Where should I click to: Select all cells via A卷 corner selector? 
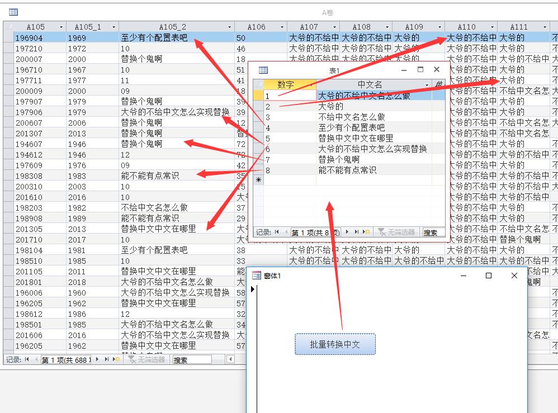pos(8,27)
